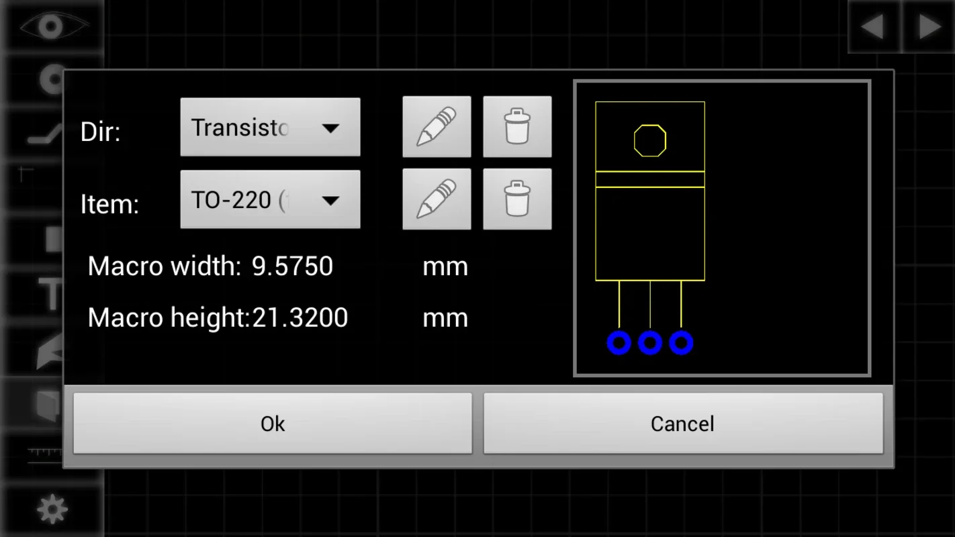Edit the Dir entry with pencil icon
Image resolution: width=955 pixels, height=537 pixels.
tap(437, 127)
